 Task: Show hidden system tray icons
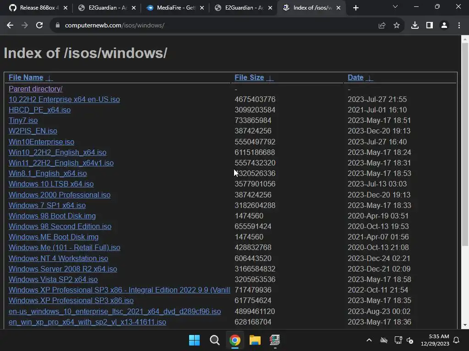[369, 340]
